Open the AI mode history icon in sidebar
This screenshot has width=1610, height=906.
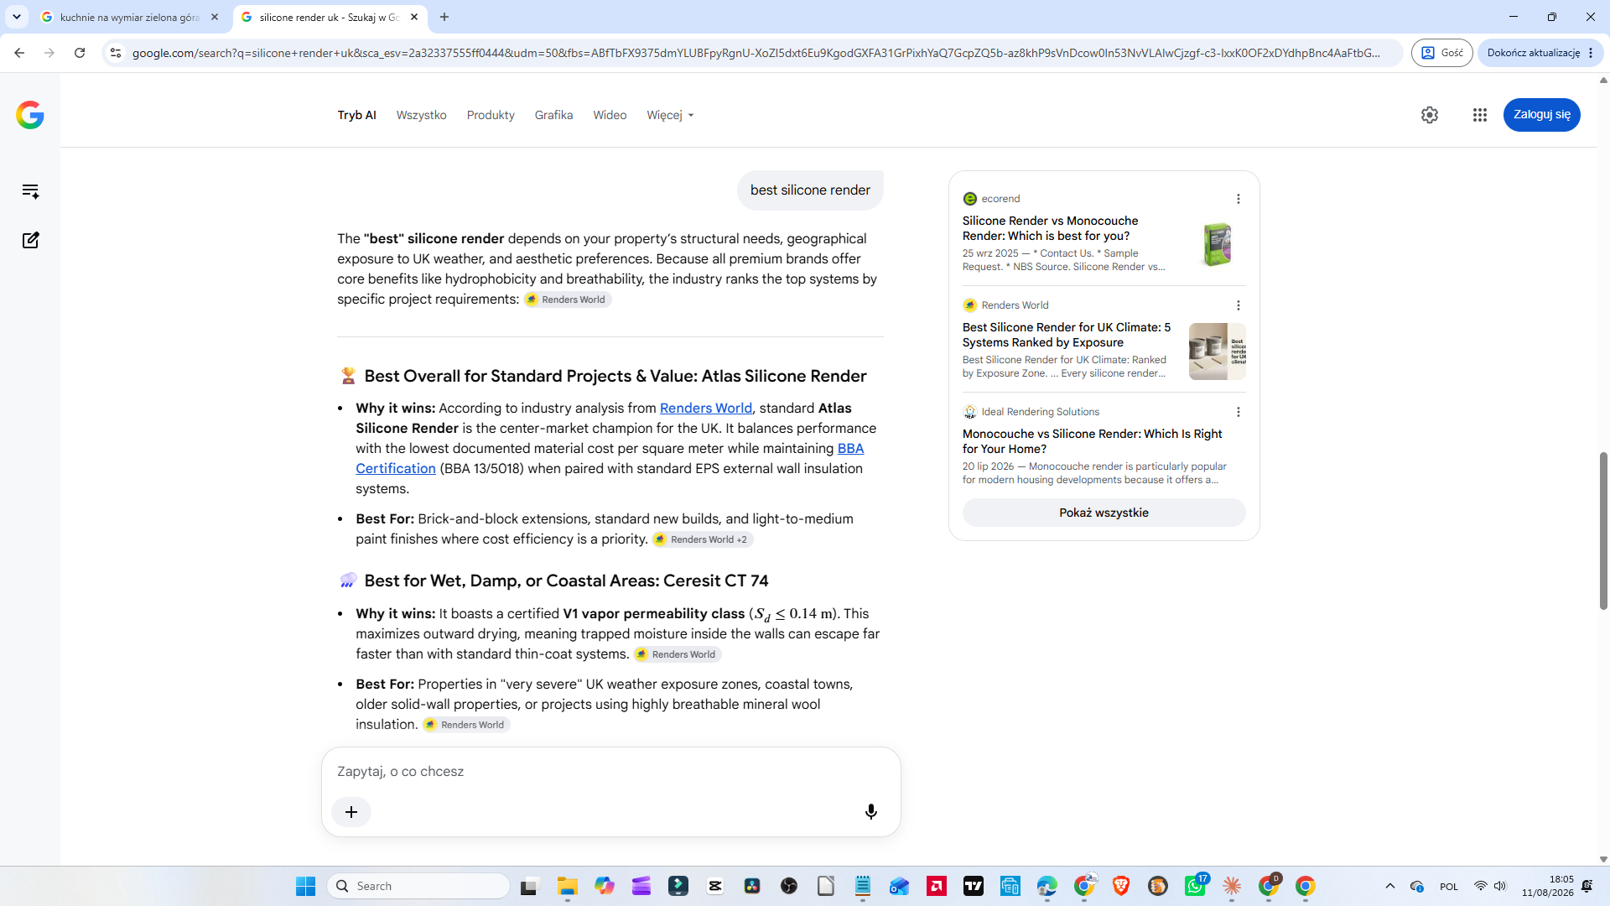[x=30, y=191]
